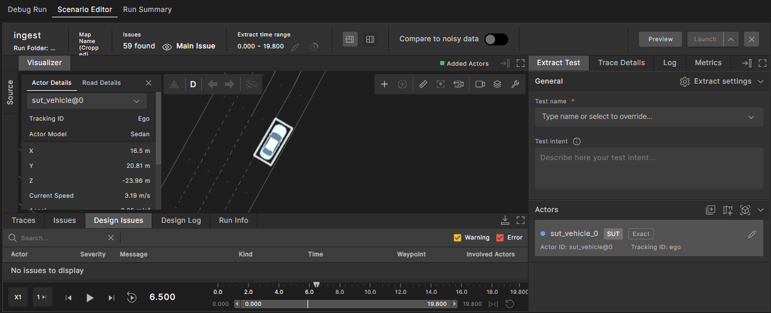
Task: Open the layers icon in visualizer toolbar
Action: [x=497, y=84]
